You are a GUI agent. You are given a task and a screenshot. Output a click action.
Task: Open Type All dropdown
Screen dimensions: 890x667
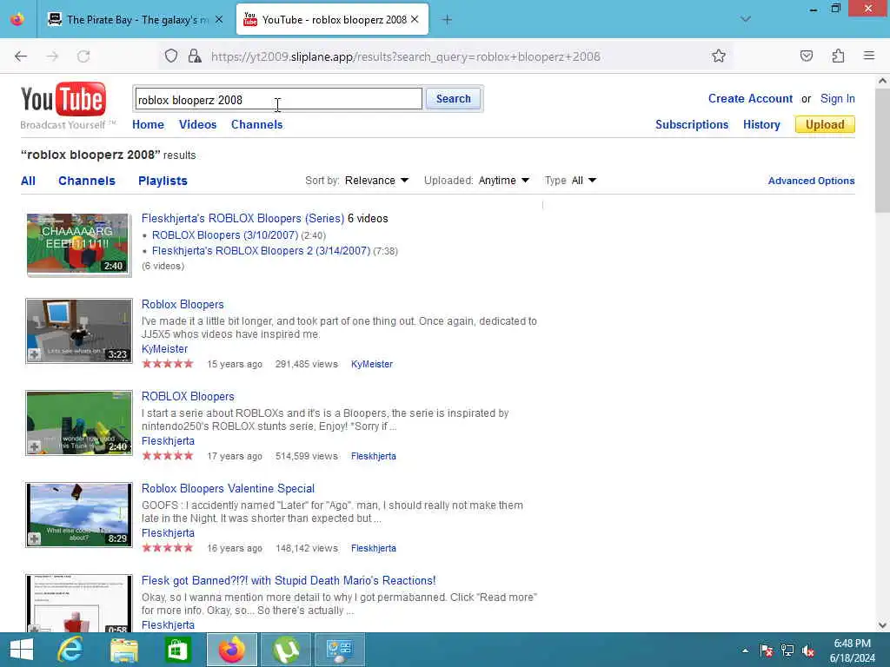[583, 181]
